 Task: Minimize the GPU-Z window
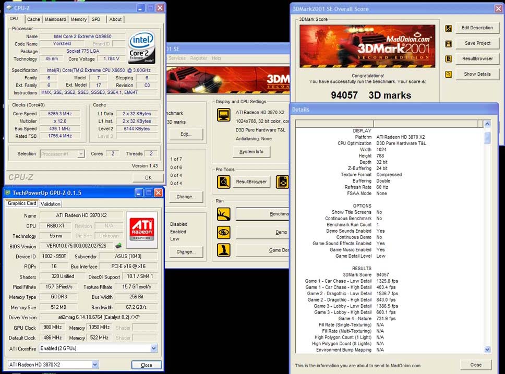[x=138, y=193]
